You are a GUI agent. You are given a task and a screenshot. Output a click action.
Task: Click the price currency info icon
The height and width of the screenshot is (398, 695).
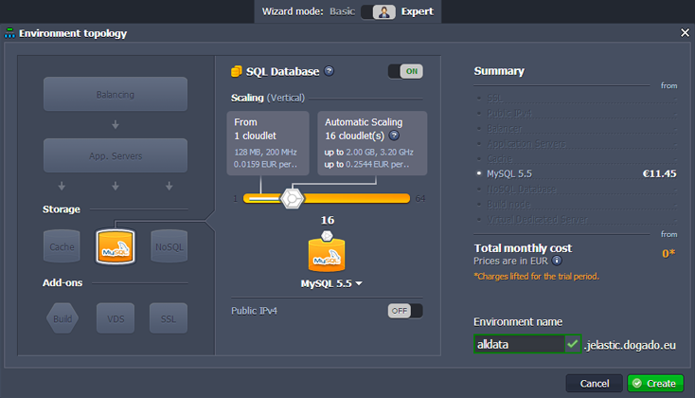coord(557,260)
